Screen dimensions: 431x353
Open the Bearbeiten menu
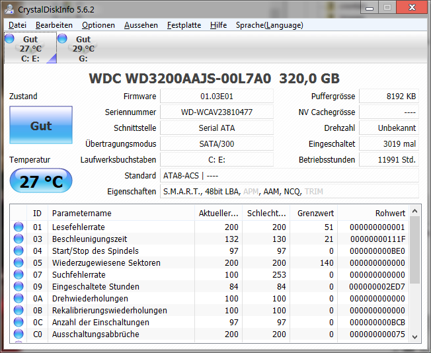[x=54, y=25]
